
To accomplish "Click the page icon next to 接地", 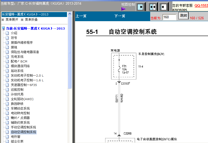I will (x=7, y=47).
